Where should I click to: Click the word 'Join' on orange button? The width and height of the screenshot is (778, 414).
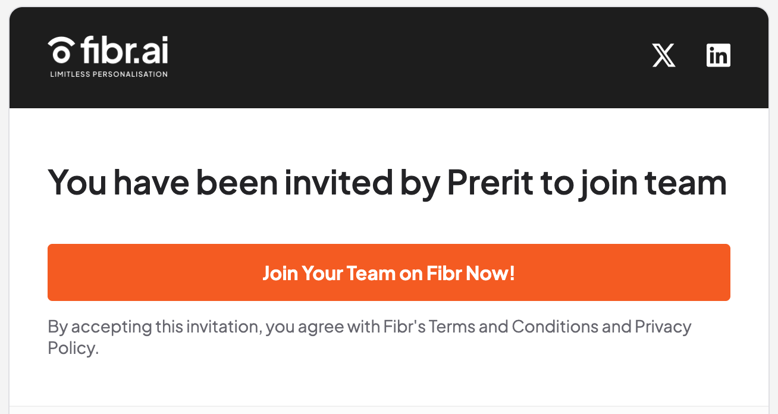pyautogui.click(x=280, y=274)
